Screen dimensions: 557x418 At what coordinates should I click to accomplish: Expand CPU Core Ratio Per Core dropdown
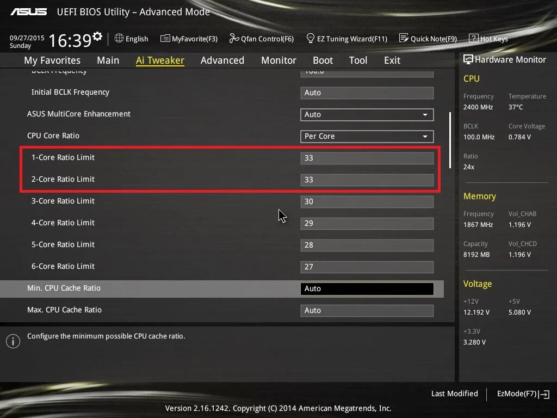coord(367,137)
